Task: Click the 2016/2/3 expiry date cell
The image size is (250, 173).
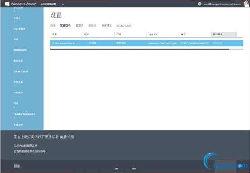Action: [218, 43]
